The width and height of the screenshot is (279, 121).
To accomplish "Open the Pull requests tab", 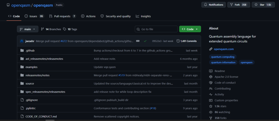I will [x=63, y=16].
